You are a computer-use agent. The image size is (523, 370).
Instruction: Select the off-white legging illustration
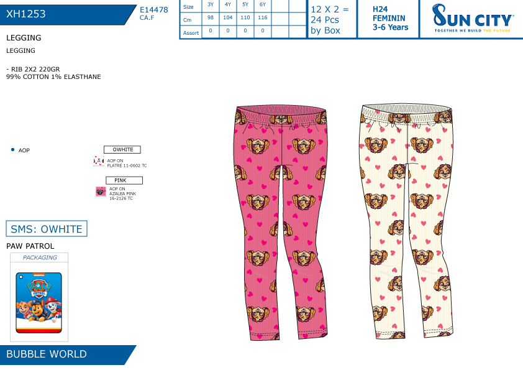point(407,220)
